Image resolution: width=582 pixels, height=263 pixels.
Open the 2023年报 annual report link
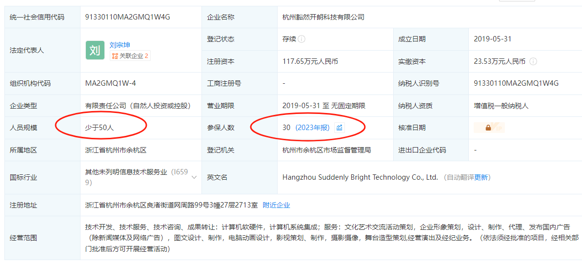pyautogui.click(x=313, y=128)
